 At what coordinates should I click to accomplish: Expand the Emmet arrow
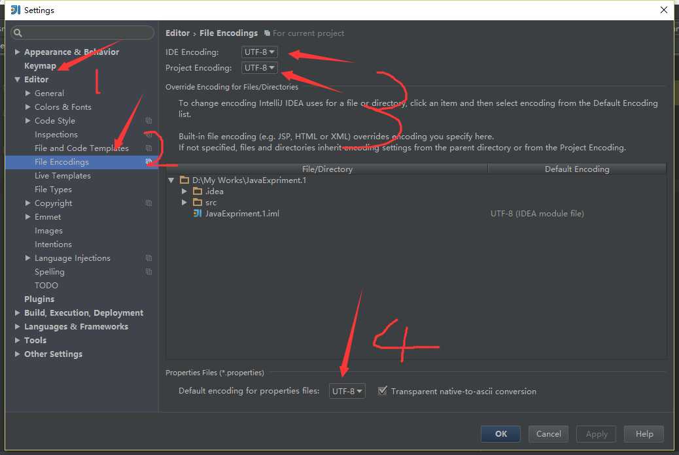(x=27, y=216)
